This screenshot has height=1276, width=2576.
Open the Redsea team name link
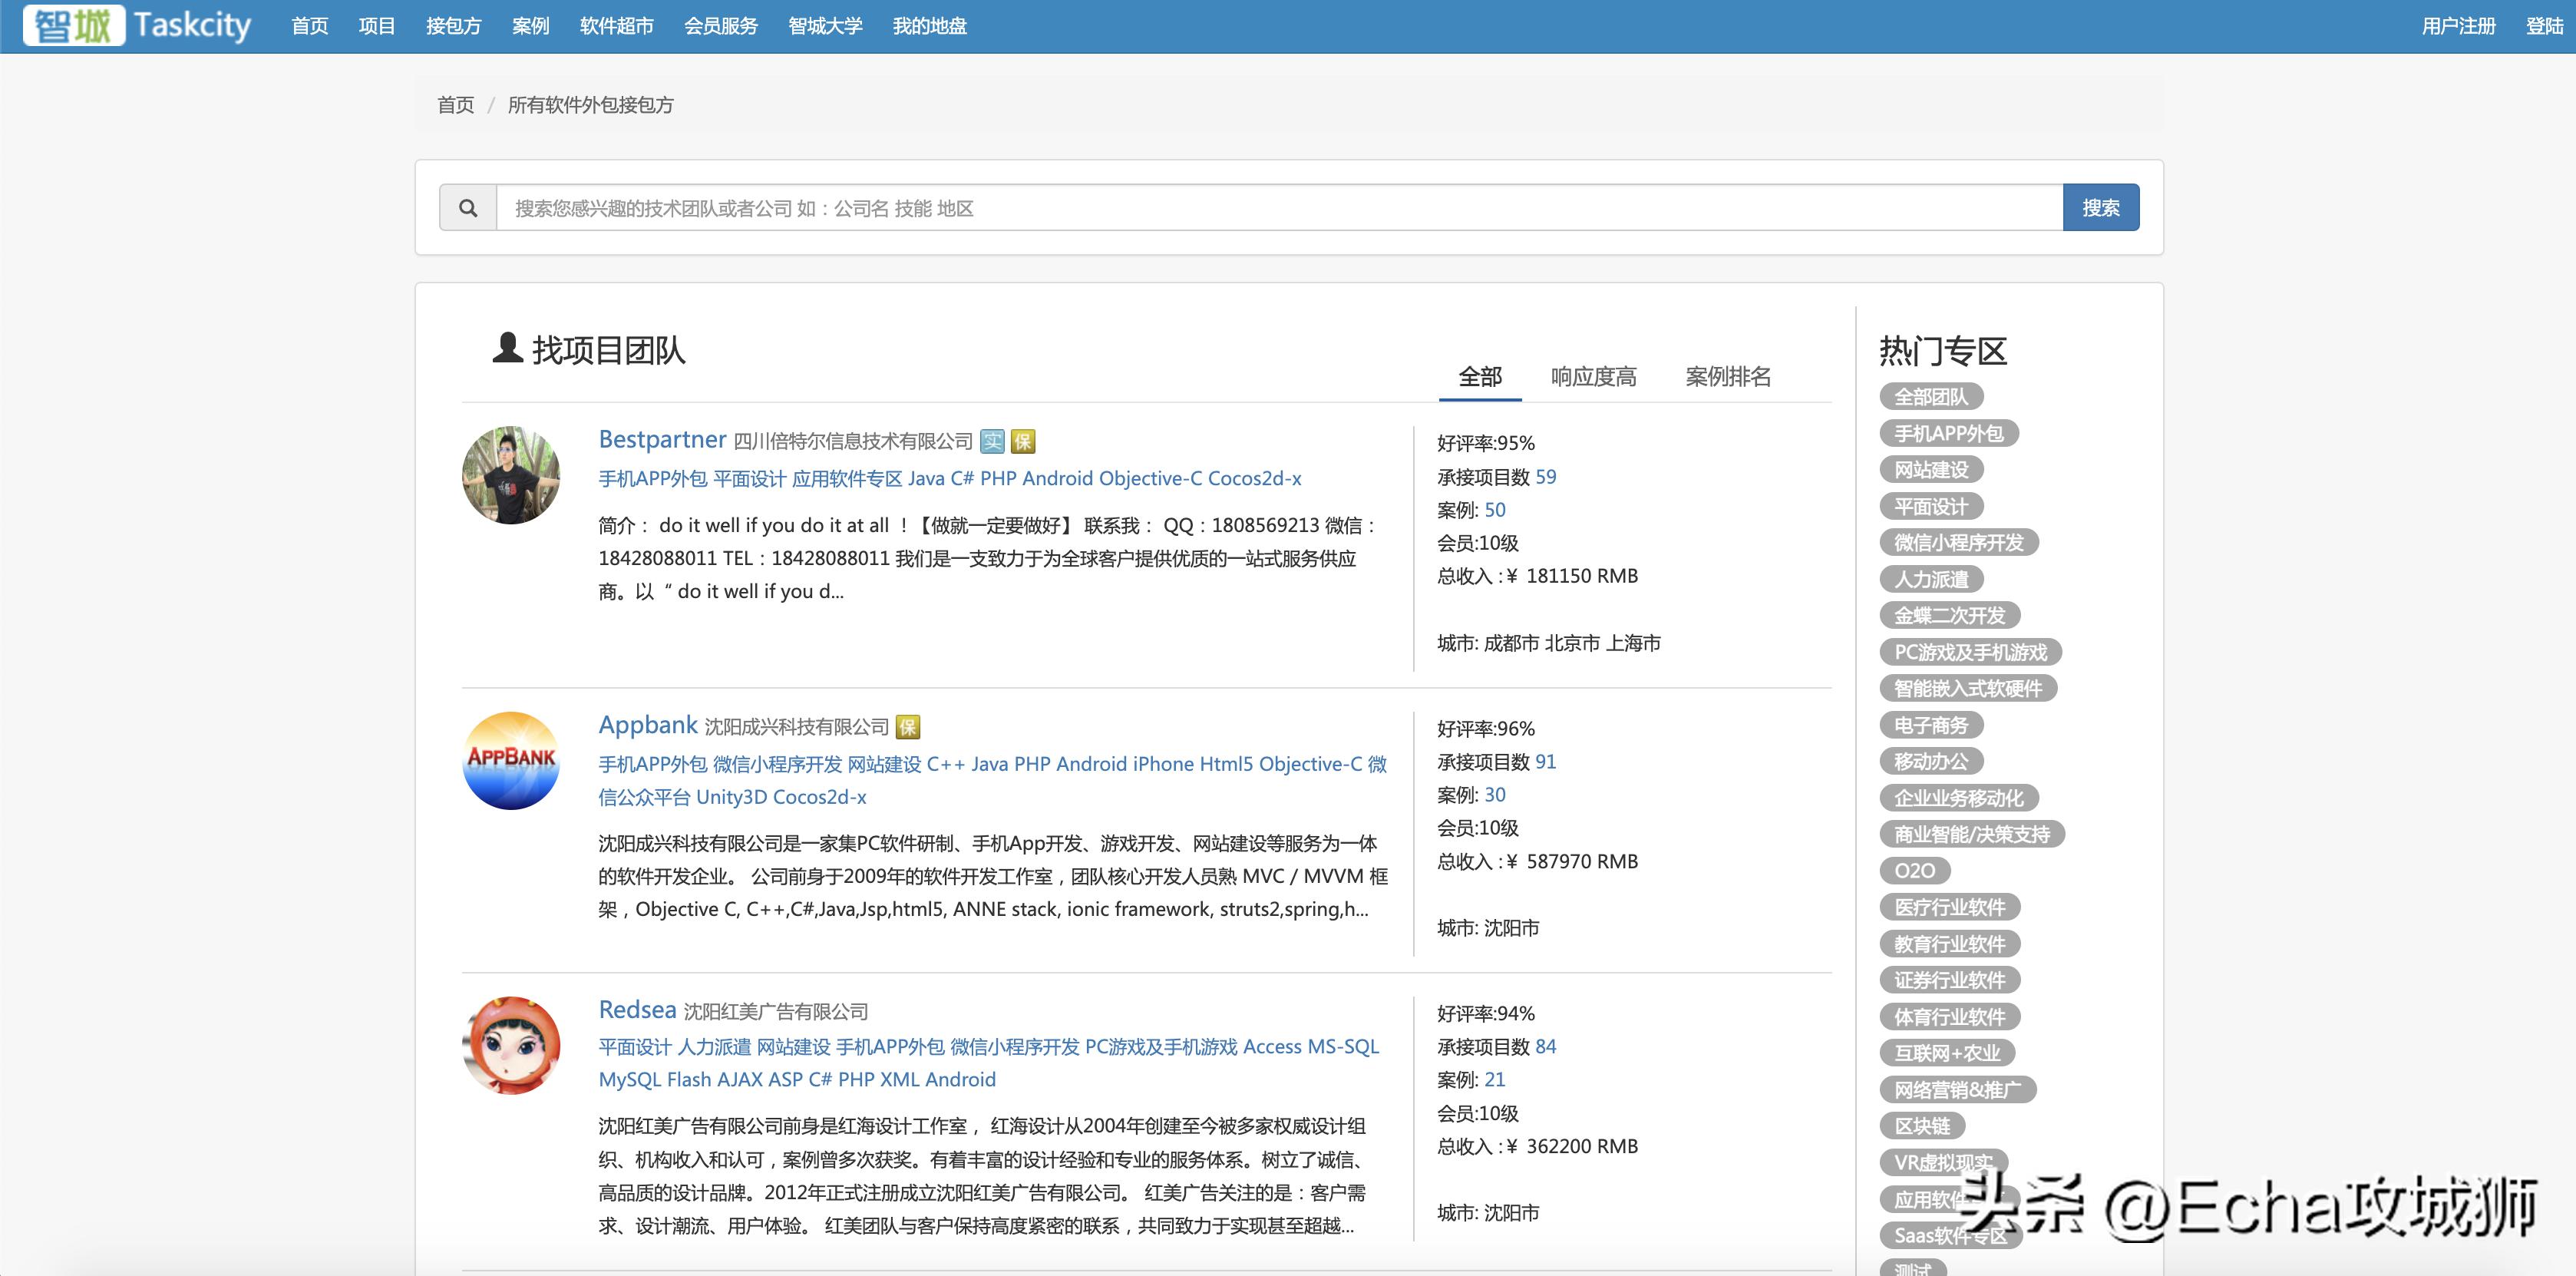637,1010
